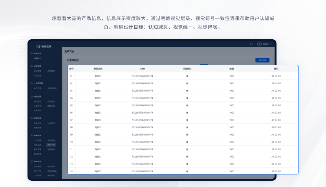Click the quantity 1000 in row 05
Screen dimensions: 326x187
point(232,105)
